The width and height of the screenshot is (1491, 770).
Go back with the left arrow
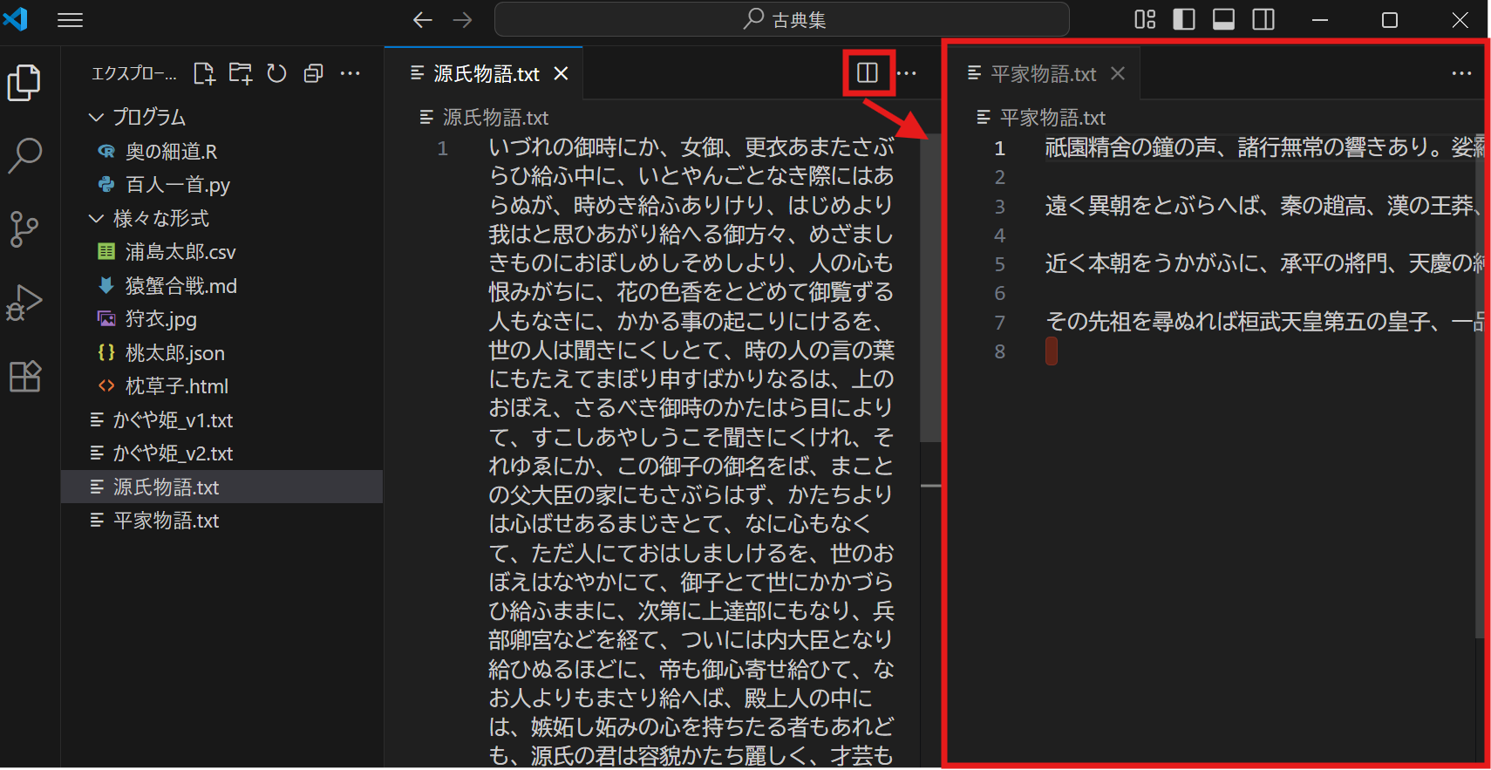point(423,20)
